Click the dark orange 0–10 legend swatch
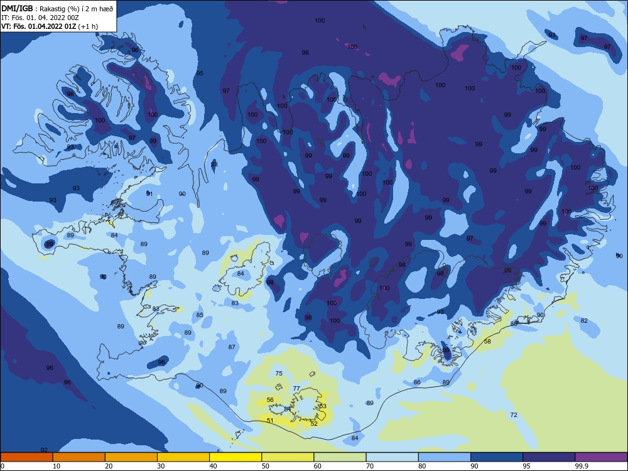Viewport: 628px width, 471px height. point(26,457)
